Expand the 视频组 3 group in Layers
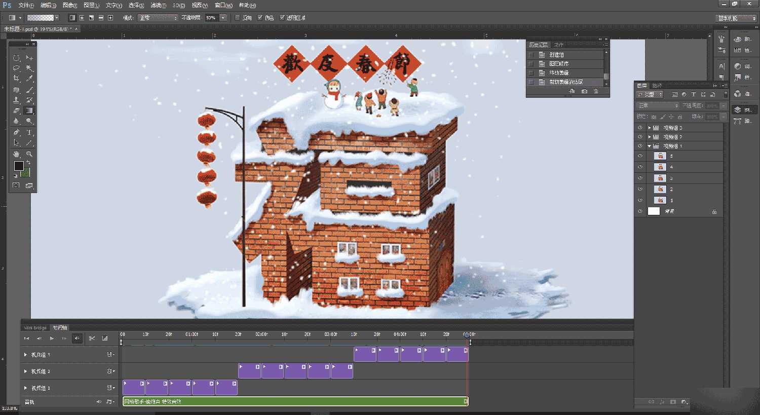The height and width of the screenshot is (415, 760). (x=649, y=127)
